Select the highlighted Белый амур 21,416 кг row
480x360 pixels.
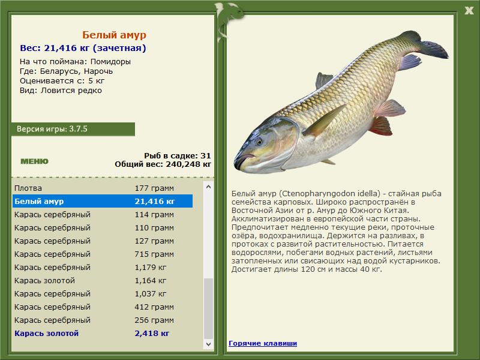point(103,201)
